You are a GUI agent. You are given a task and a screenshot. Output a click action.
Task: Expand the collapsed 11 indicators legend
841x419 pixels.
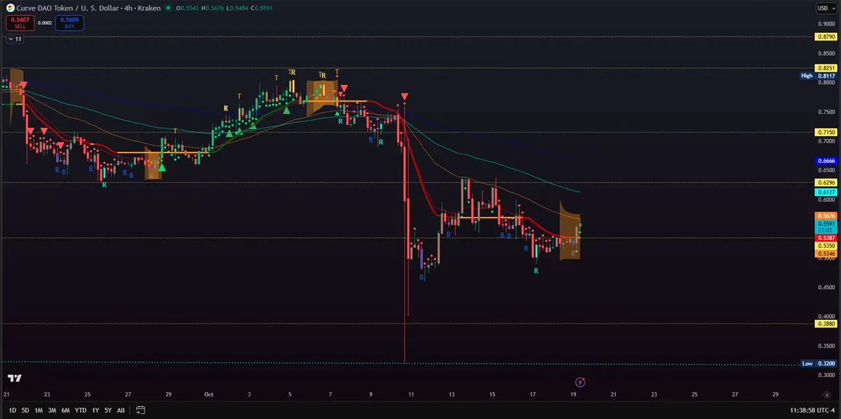coord(15,39)
